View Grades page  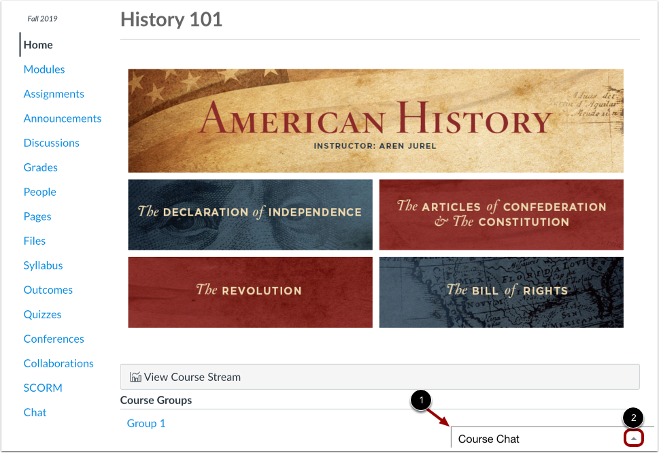[40, 167]
